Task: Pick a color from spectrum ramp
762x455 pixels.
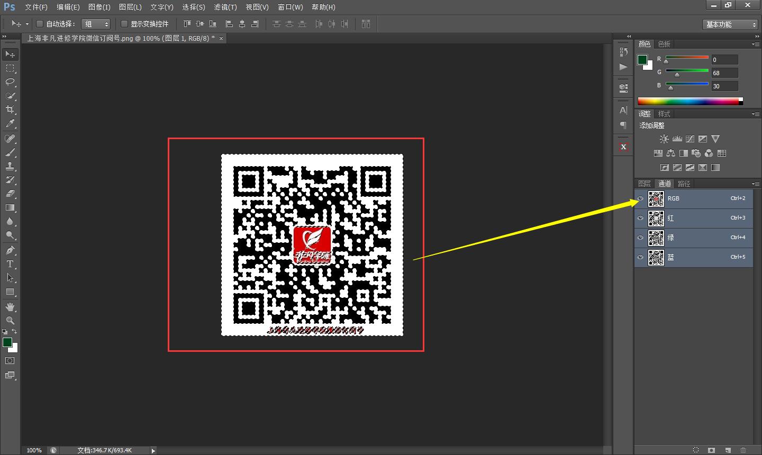Action: 690,101
